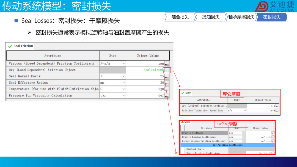
Task: Select Dry (Load Dependent) Friction Object label
Action: point(42,70)
